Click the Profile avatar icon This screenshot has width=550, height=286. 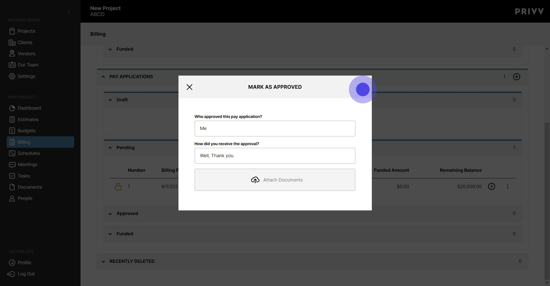12,263
